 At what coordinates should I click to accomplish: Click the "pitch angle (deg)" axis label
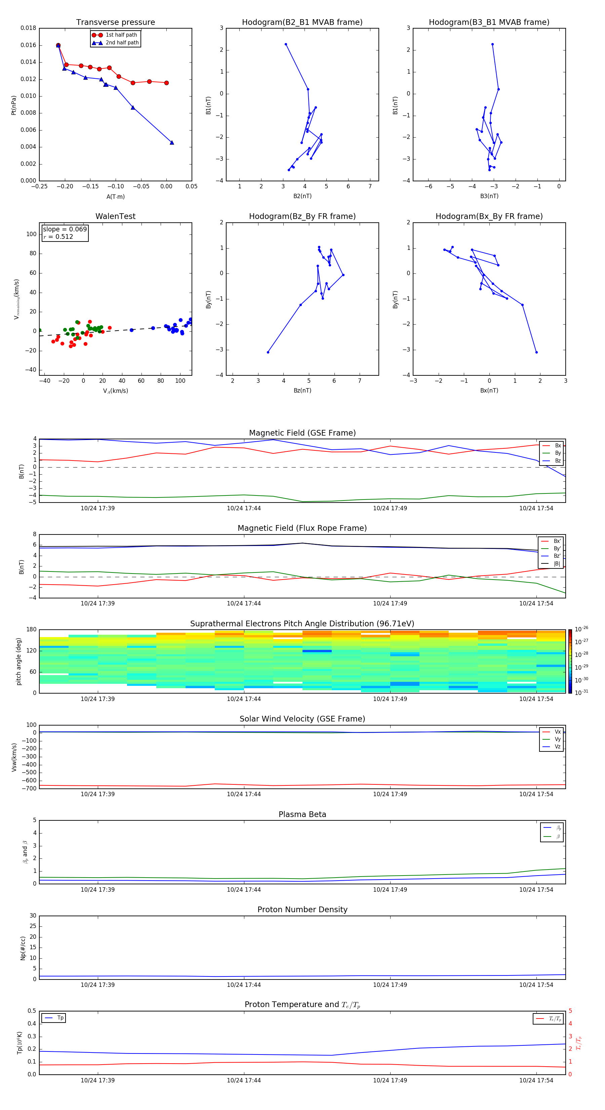pyautogui.click(x=18, y=661)
